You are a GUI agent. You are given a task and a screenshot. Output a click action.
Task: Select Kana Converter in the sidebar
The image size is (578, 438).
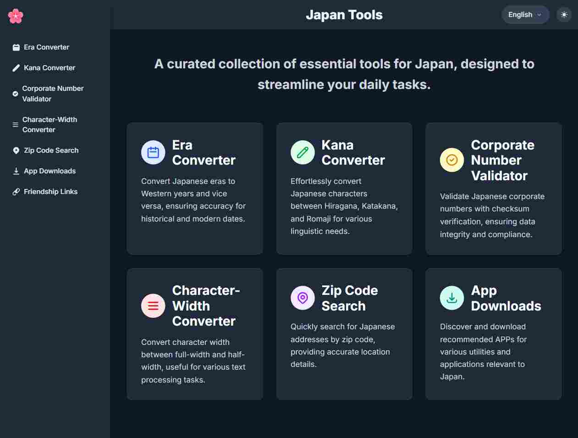(x=49, y=68)
